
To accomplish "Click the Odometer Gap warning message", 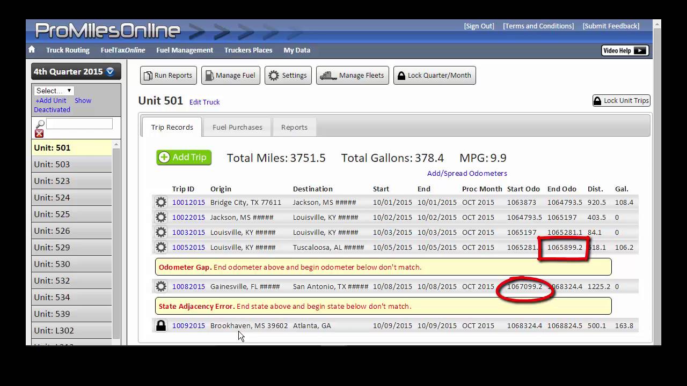I will (x=383, y=267).
